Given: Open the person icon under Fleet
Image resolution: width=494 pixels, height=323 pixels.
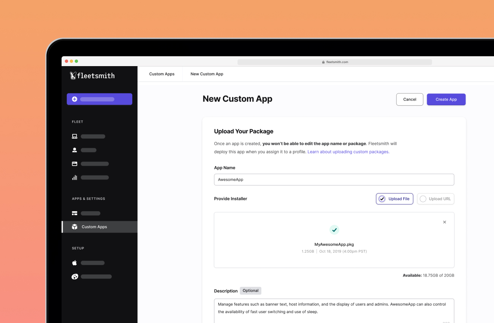Looking at the screenshot, I should [74, 150].
